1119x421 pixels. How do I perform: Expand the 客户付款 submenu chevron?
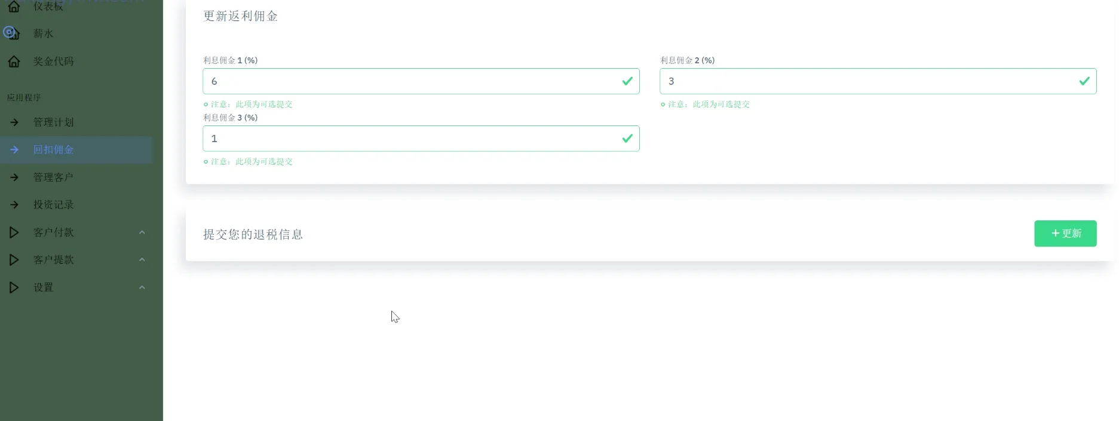(142, 232)
